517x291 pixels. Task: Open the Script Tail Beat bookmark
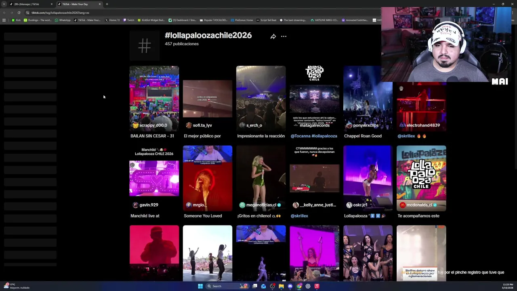tap(267, 20)
